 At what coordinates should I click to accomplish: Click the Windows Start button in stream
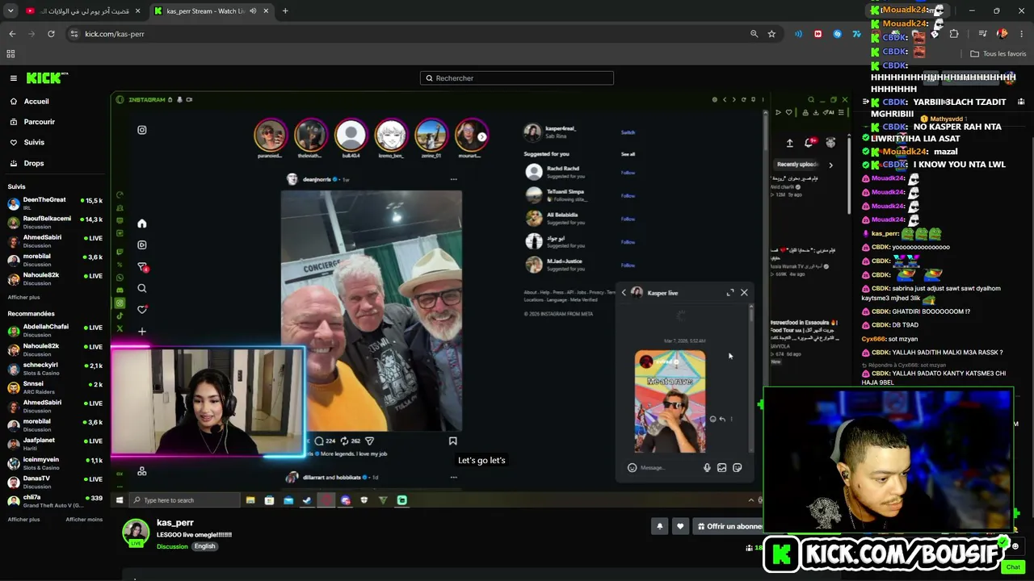pos(119,500)
